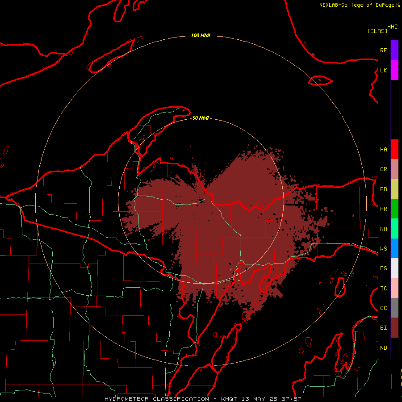
Task: Click the GC gray legend swatch
Action: coord(394,308)
